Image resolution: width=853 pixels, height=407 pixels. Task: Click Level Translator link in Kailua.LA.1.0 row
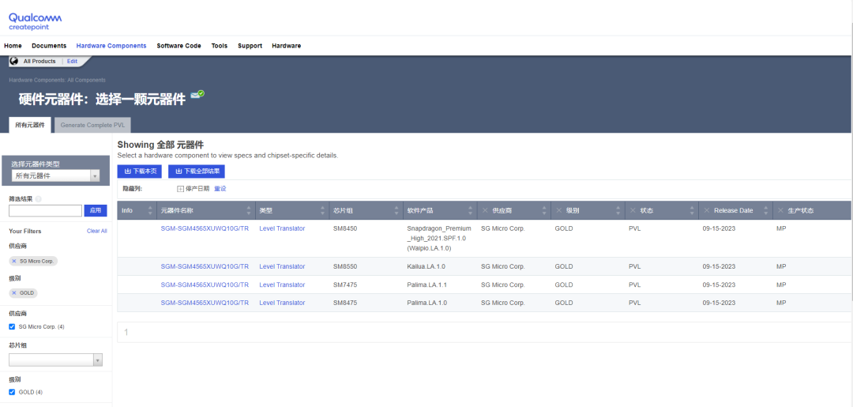282,266
